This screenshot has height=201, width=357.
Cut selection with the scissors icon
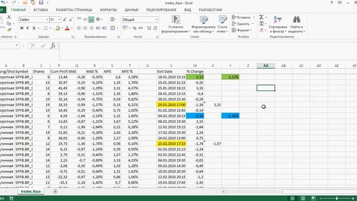coord(9,17)
